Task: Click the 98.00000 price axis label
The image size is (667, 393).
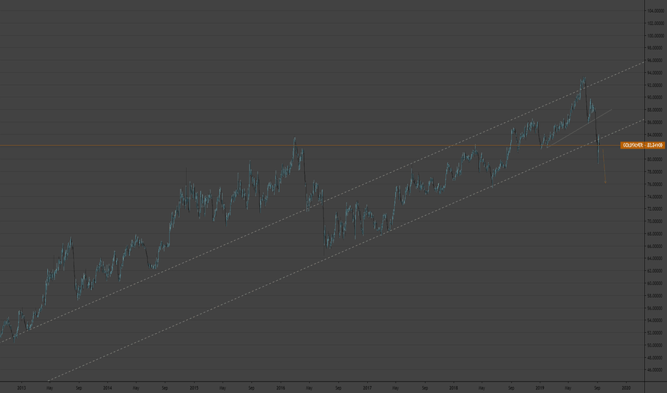Action: point(656,48)
